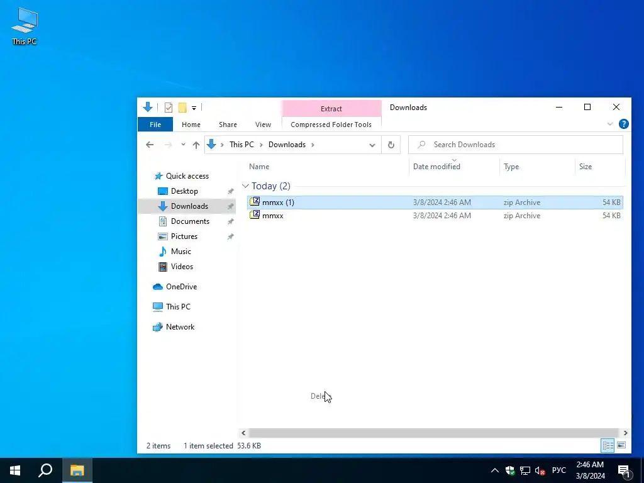Sort by the Date modified column
The image size is (644, 483).
coord(436,166)
